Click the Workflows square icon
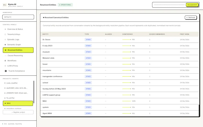The height and width of the screenshot is (127, 203). click(5, 61)
